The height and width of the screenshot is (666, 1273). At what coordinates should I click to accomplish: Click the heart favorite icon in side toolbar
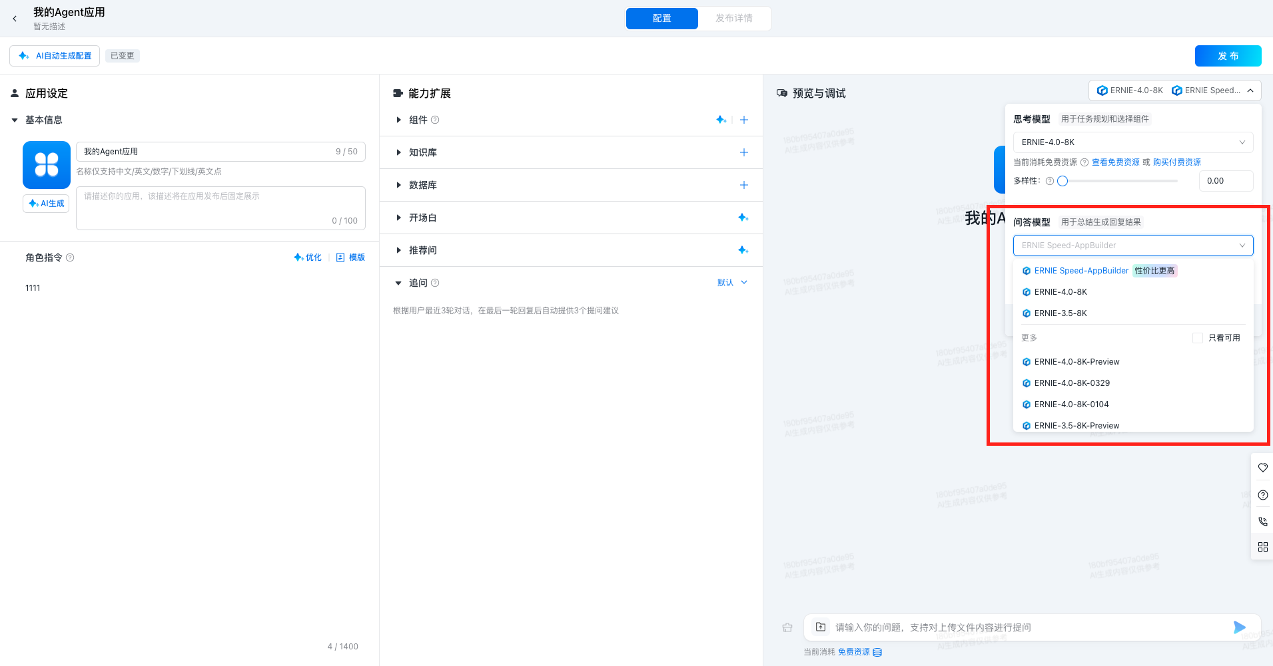click(1263, 468)
